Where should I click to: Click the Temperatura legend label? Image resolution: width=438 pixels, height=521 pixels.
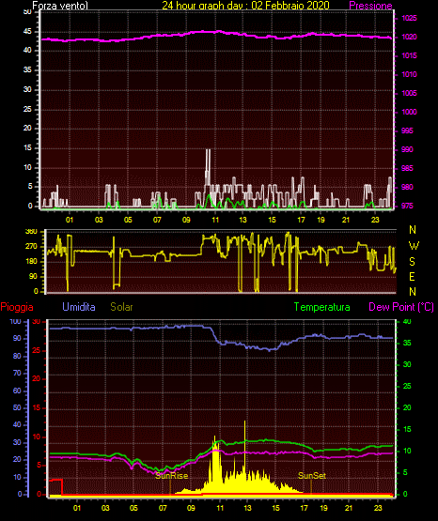point(322,307)
